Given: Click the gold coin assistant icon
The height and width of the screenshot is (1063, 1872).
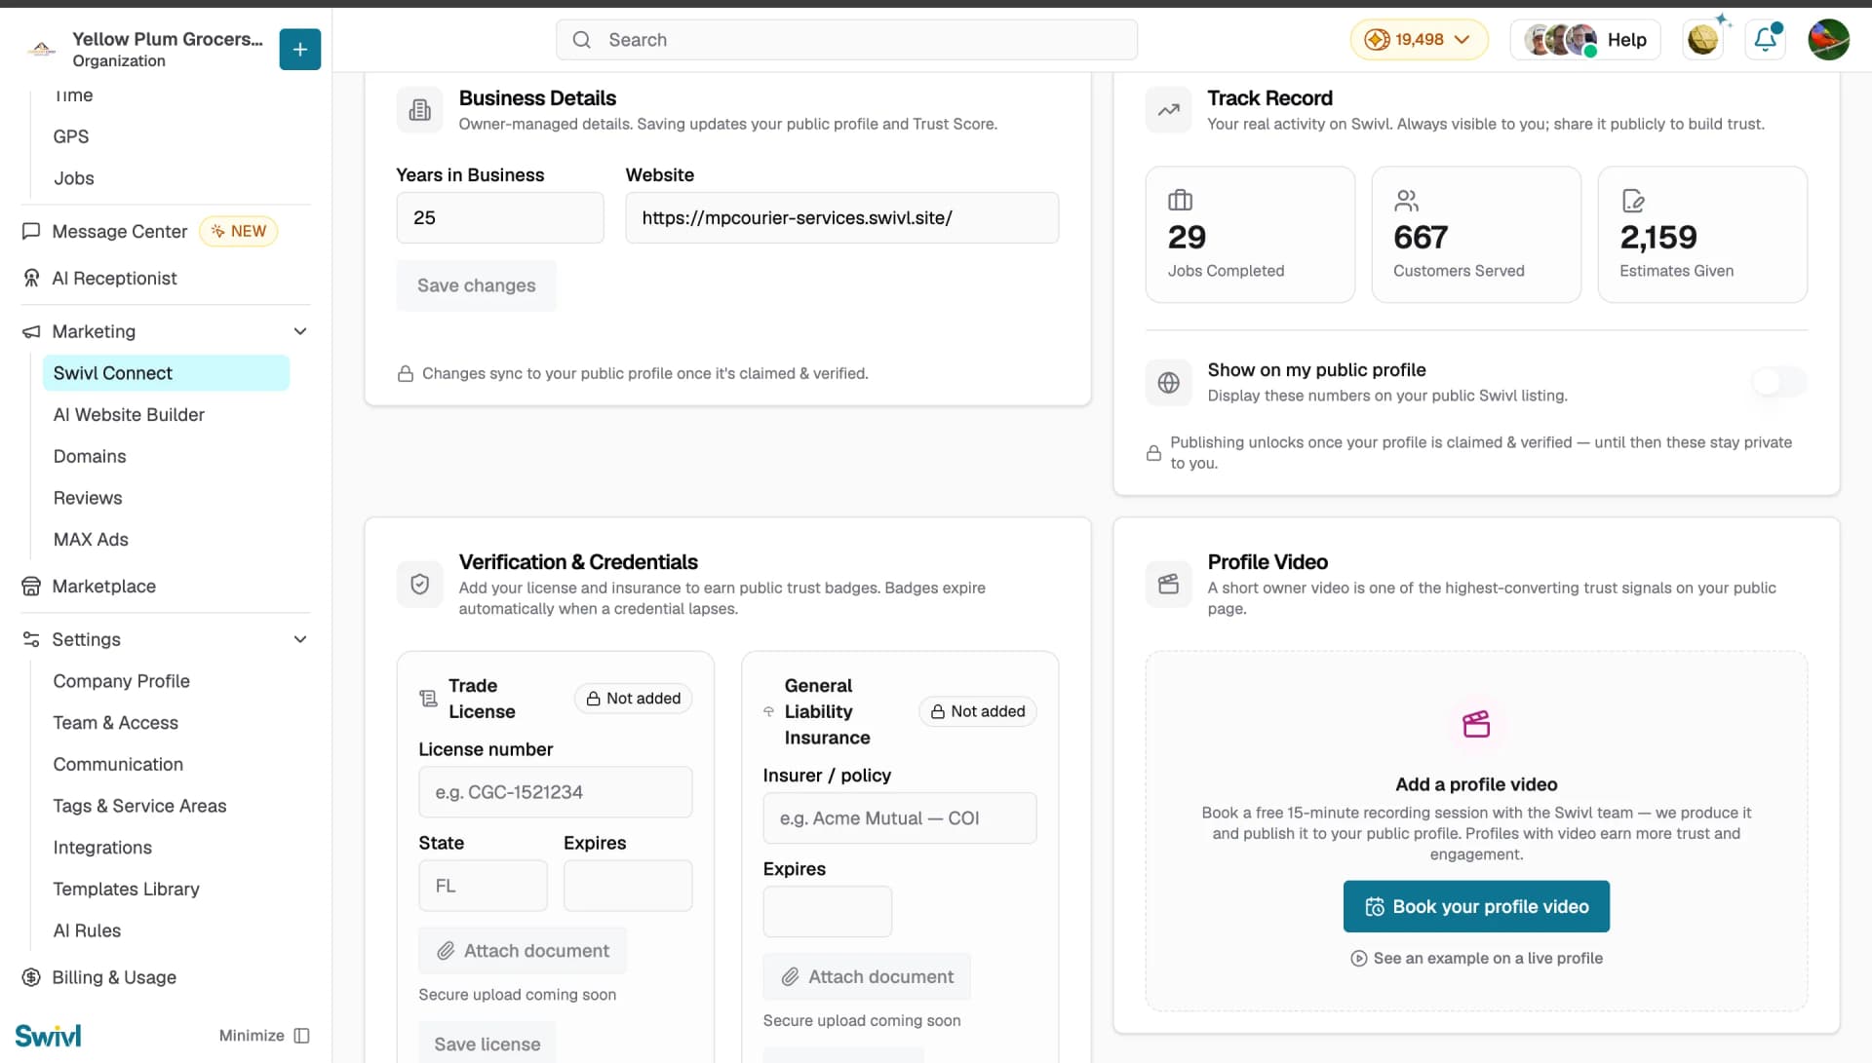Looking at the screenshot, I should pyautogui.click(x=1703, y=40).
